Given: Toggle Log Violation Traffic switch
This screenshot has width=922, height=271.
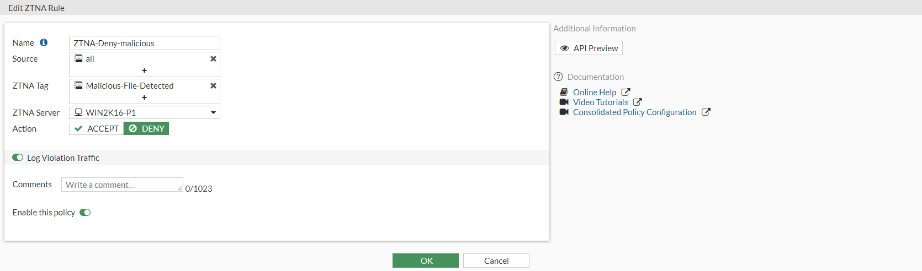Looking at the screenshot, I should click(18, 158).
